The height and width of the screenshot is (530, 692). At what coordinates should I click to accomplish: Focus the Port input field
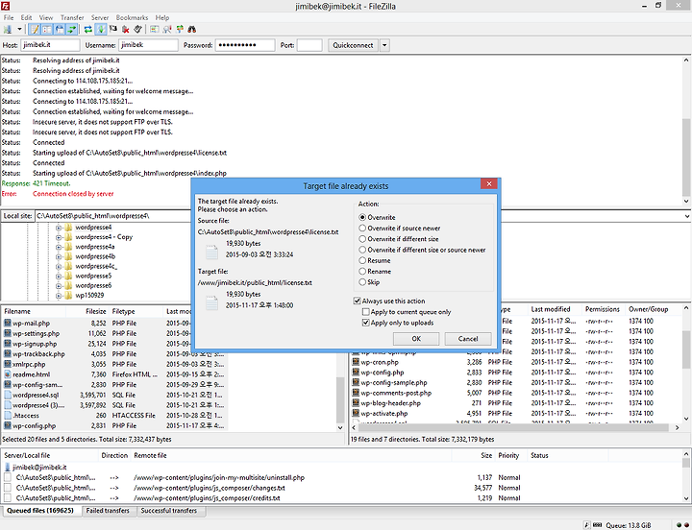click(x=309, y=45)
